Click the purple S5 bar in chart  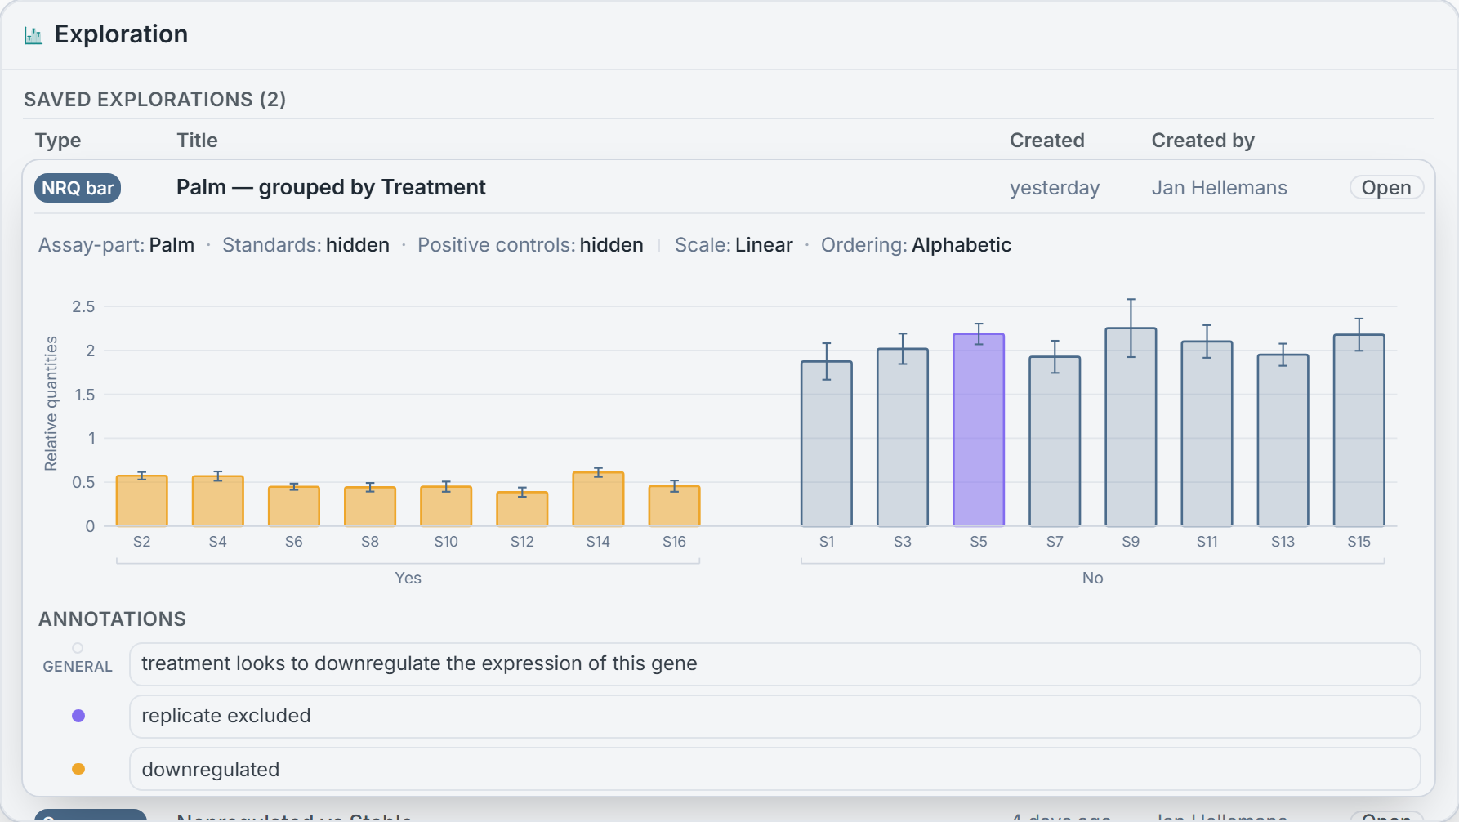pos(979,430)
